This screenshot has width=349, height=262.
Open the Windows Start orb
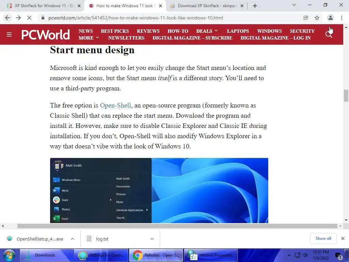[x=9, y=255]
